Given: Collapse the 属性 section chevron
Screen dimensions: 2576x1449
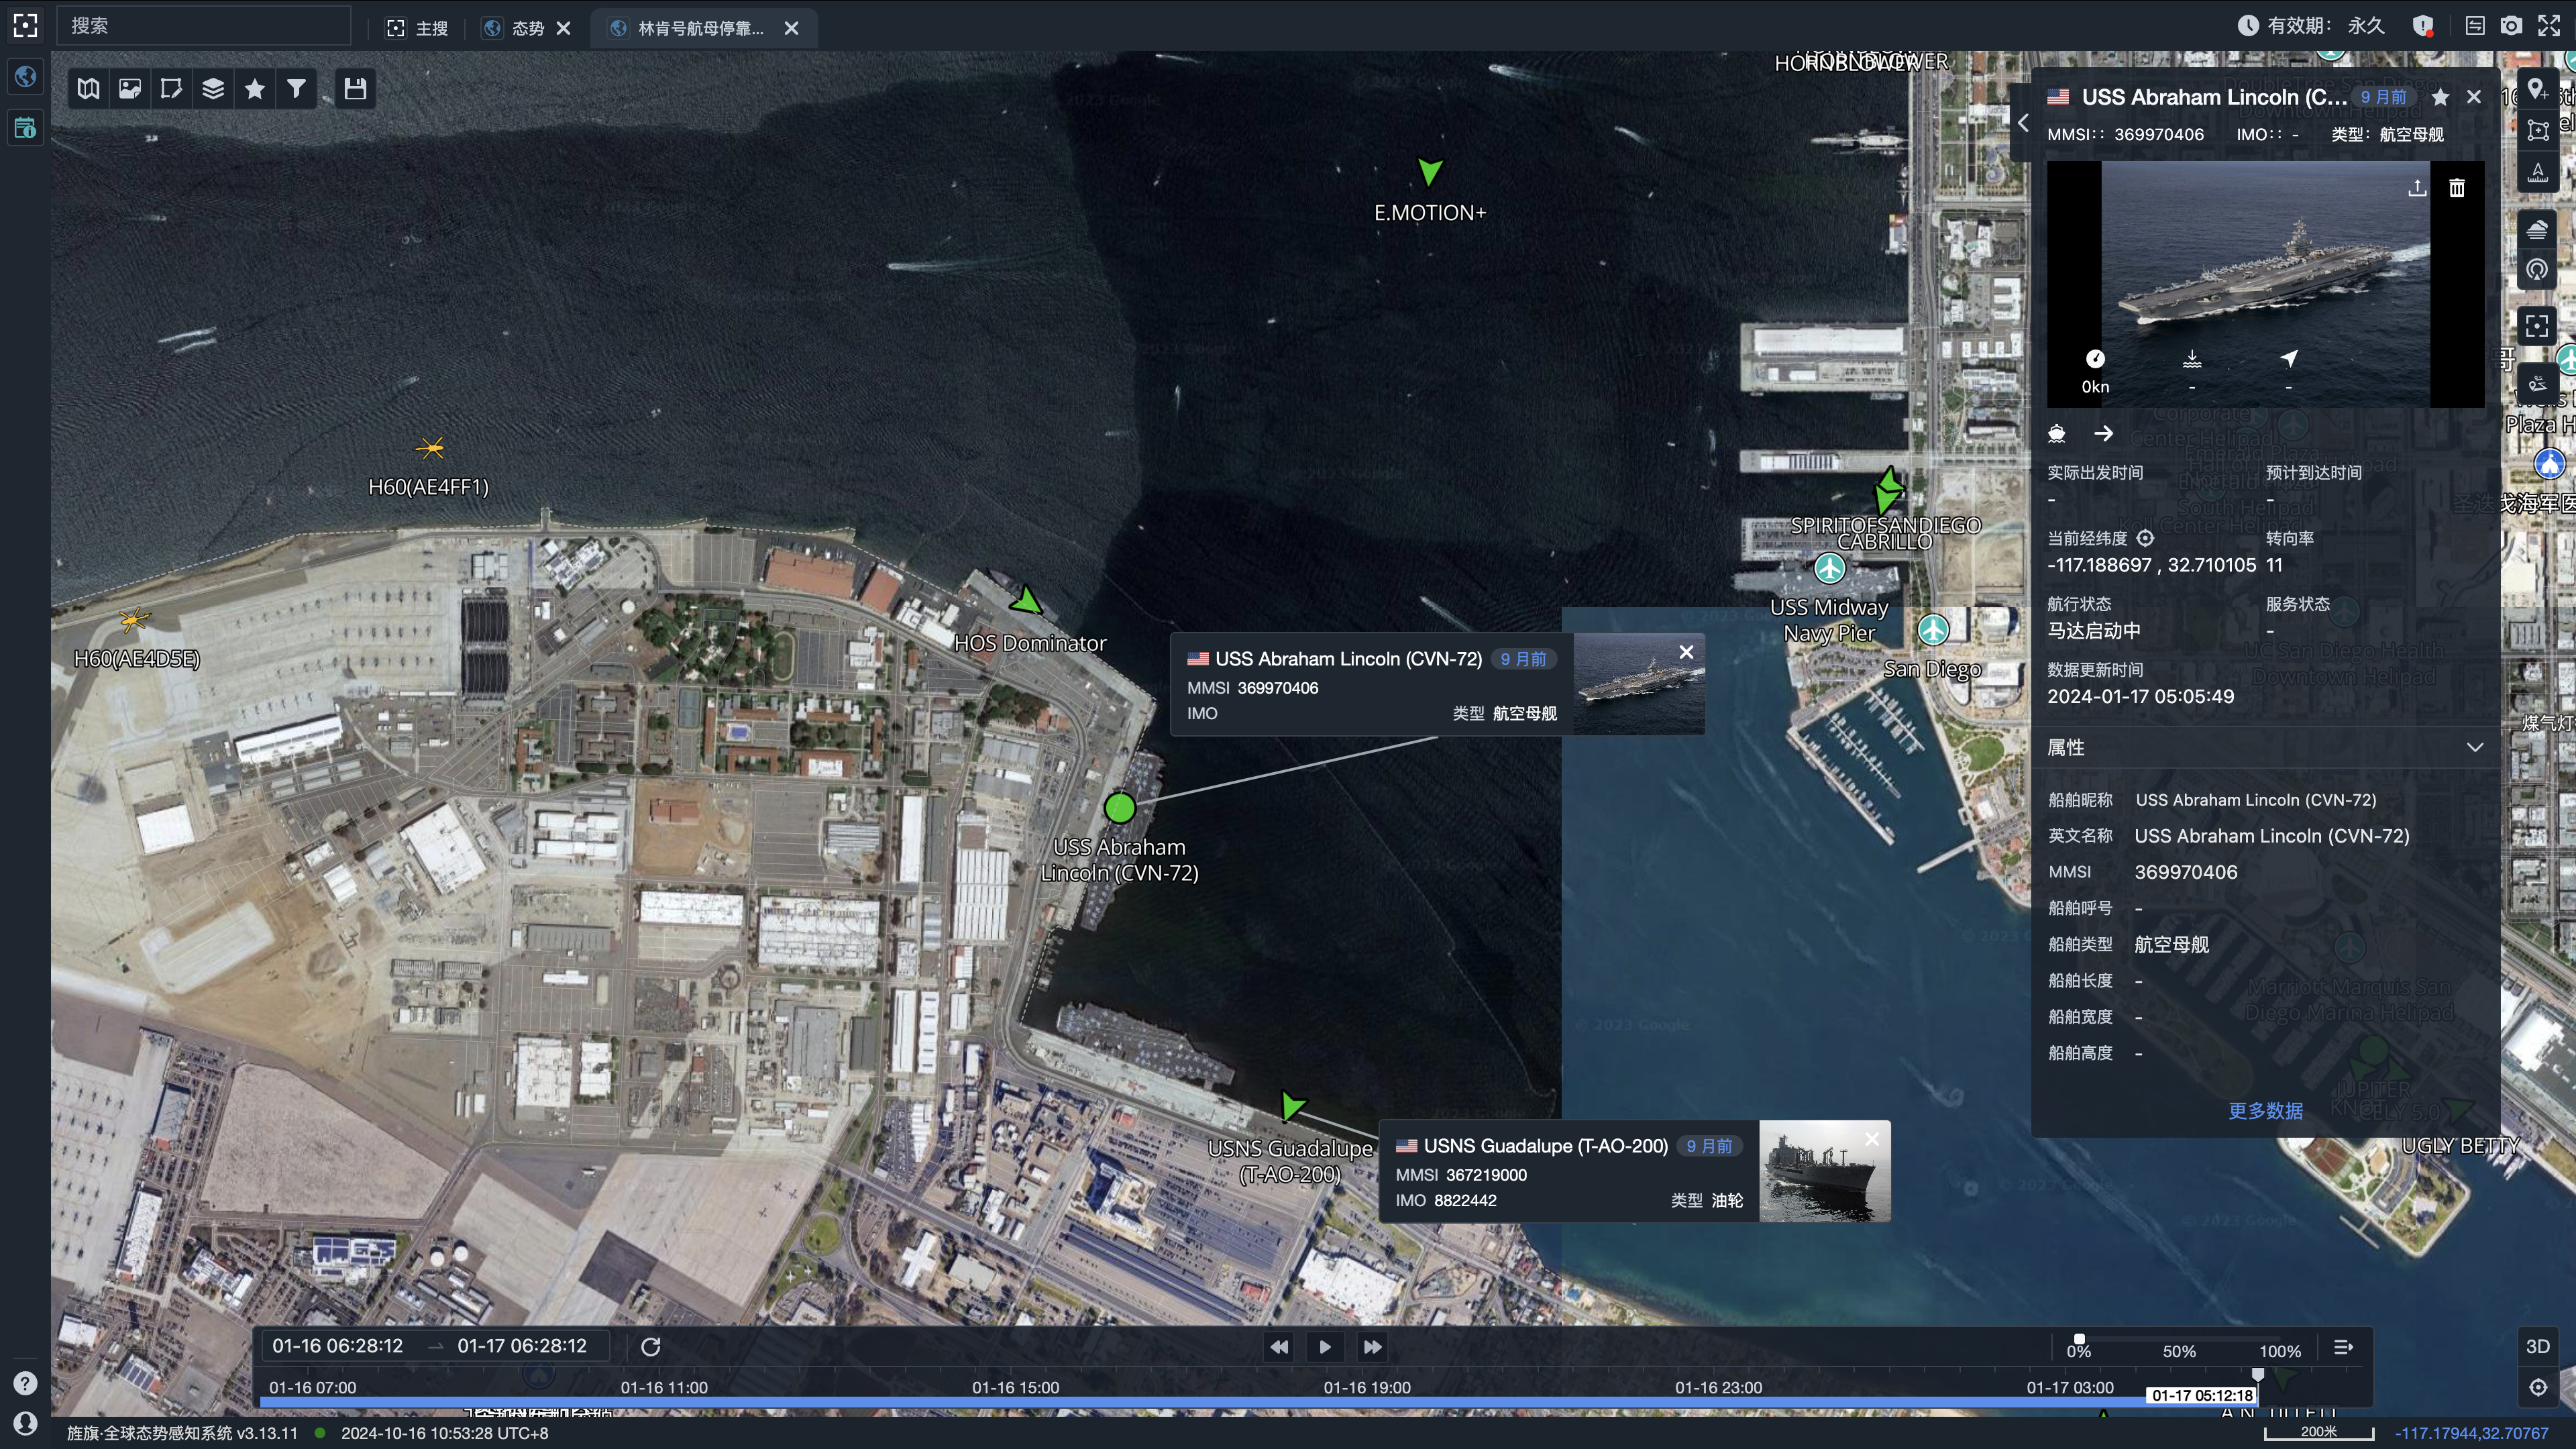Looking at the screenshot, I should (x=2475, y=747).
